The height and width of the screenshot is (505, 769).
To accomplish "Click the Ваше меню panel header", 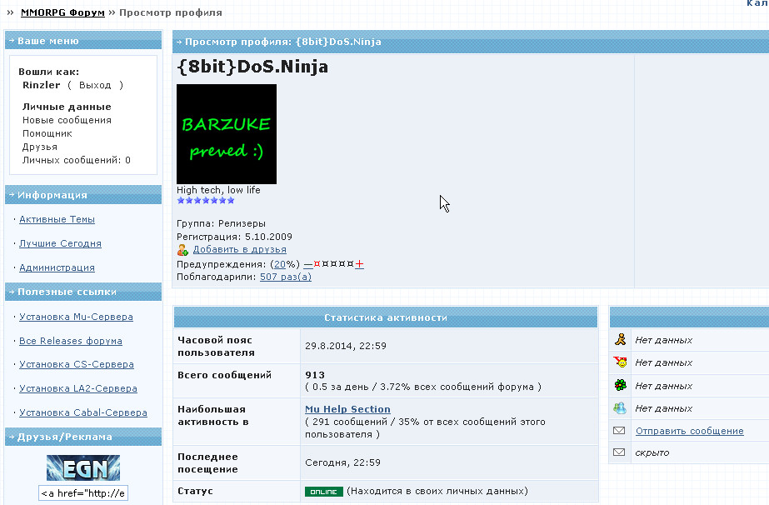I will coord(83,41).
